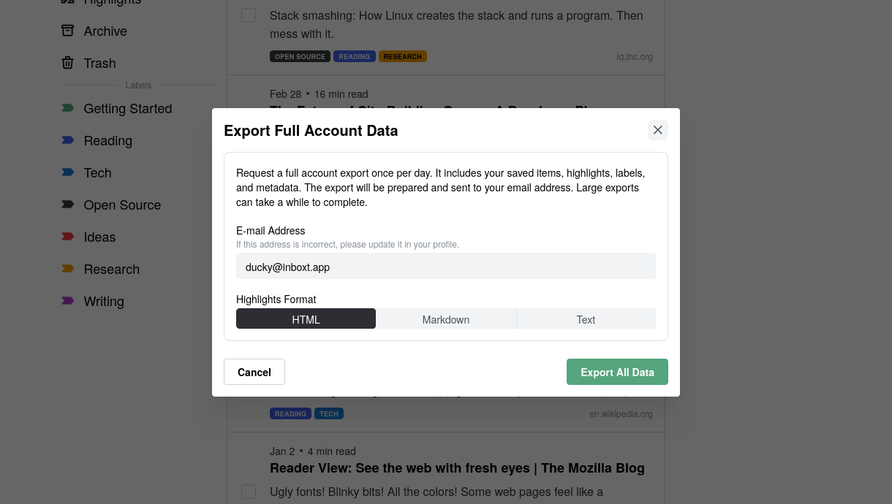Open the READING label chip on Wikipedia article
This screenshot has width=892, height=504.
pos(290,413)
